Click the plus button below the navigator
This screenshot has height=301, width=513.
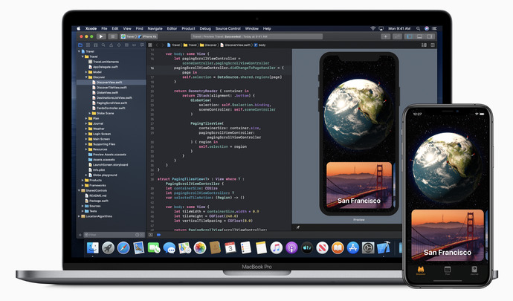80,235
